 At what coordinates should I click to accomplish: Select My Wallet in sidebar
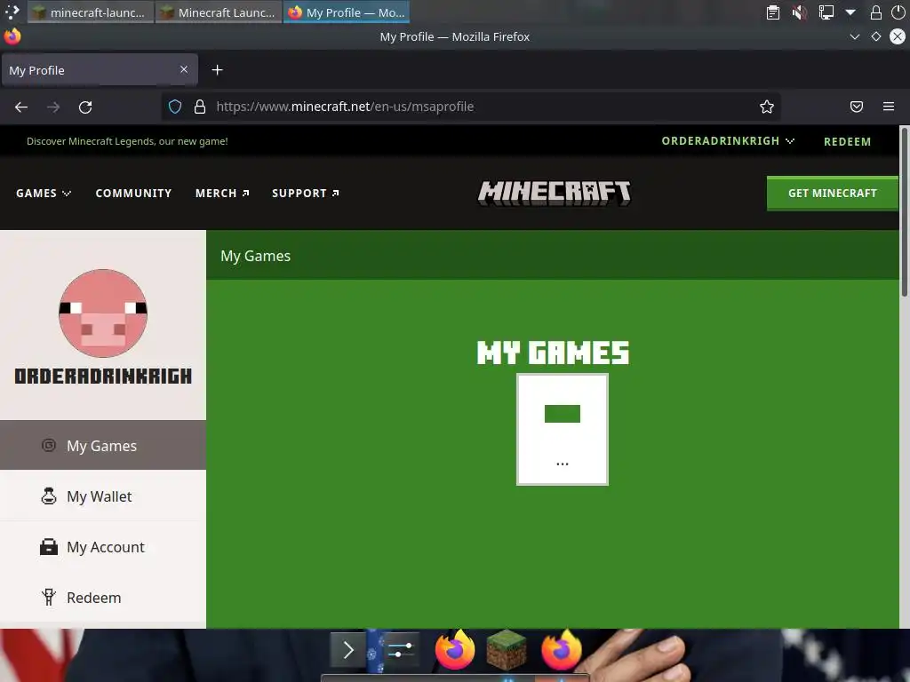pos(103,496)
